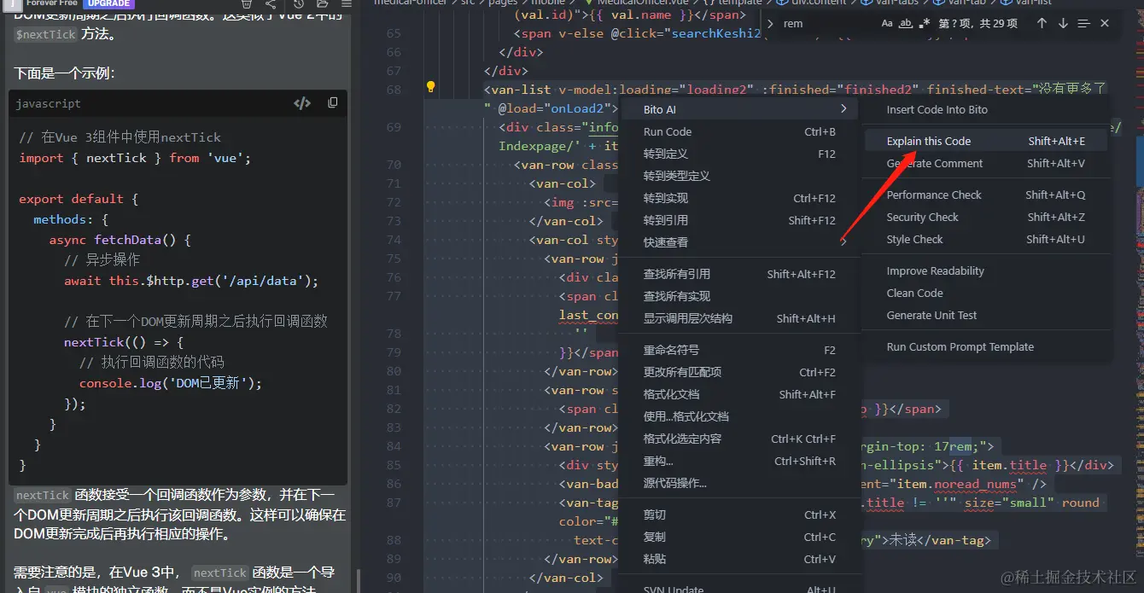Choose 更改所有匹配项 menu entry
Image resolution: width=1144 pixels, height=593 pixels.
click(739, 372)
